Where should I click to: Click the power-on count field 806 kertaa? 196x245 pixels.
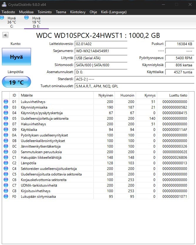[x=180, y=65]
